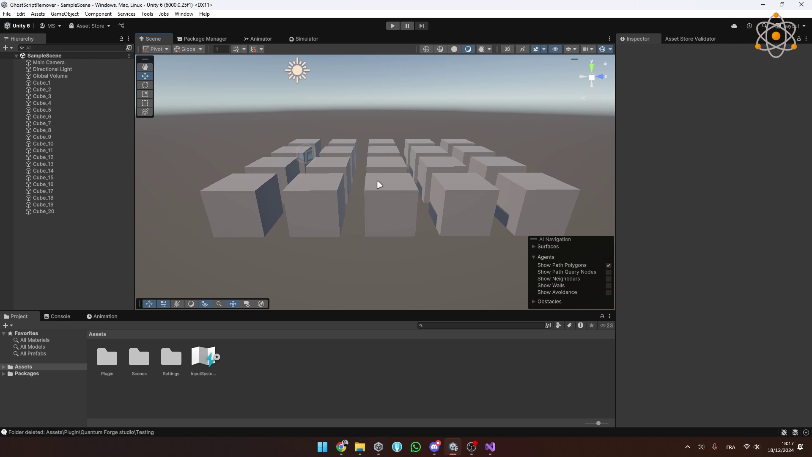Select the InputSystem actions asset
Screen dimensions: 812x457
203,362
